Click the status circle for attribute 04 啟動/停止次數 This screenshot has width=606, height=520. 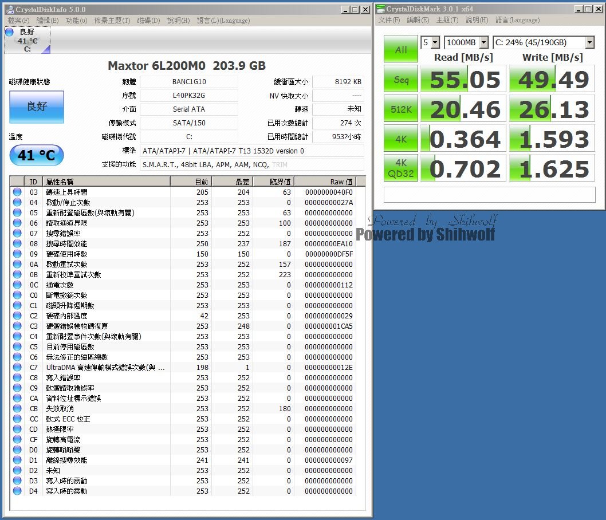pos(17,202)
